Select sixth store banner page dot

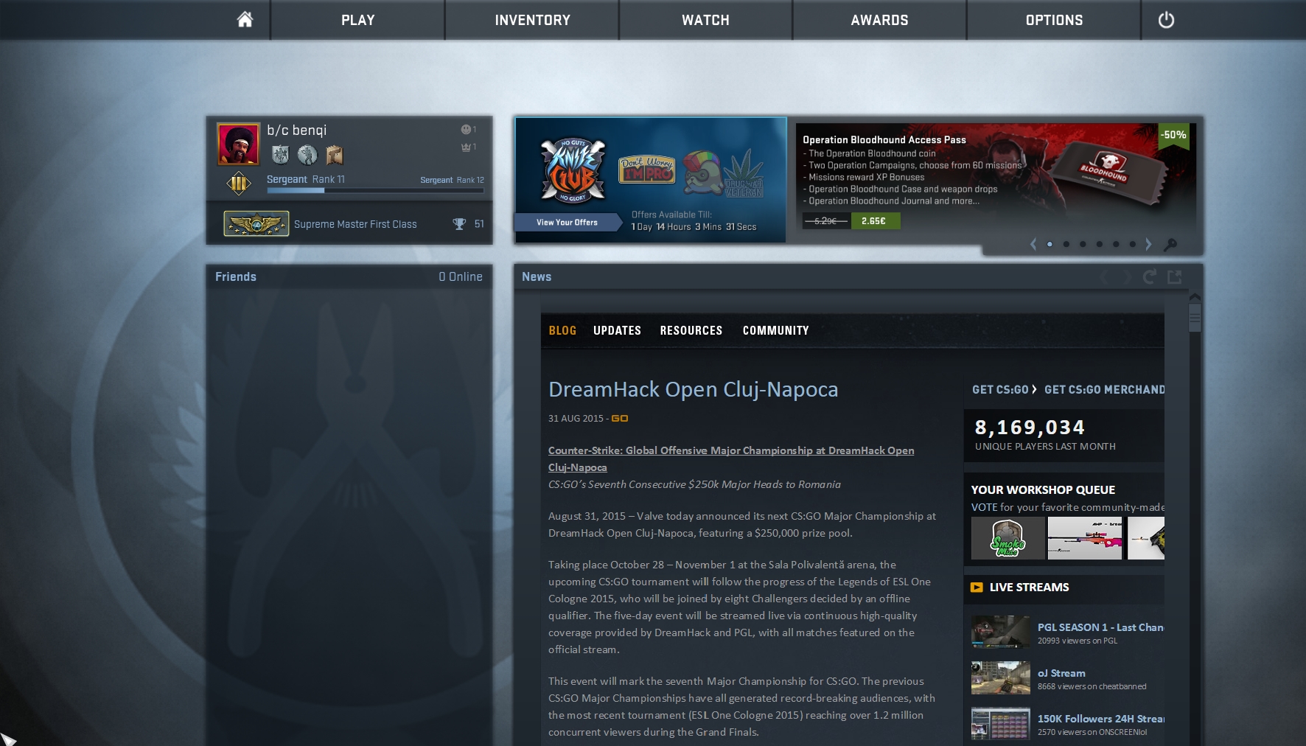coord(1133,244)
